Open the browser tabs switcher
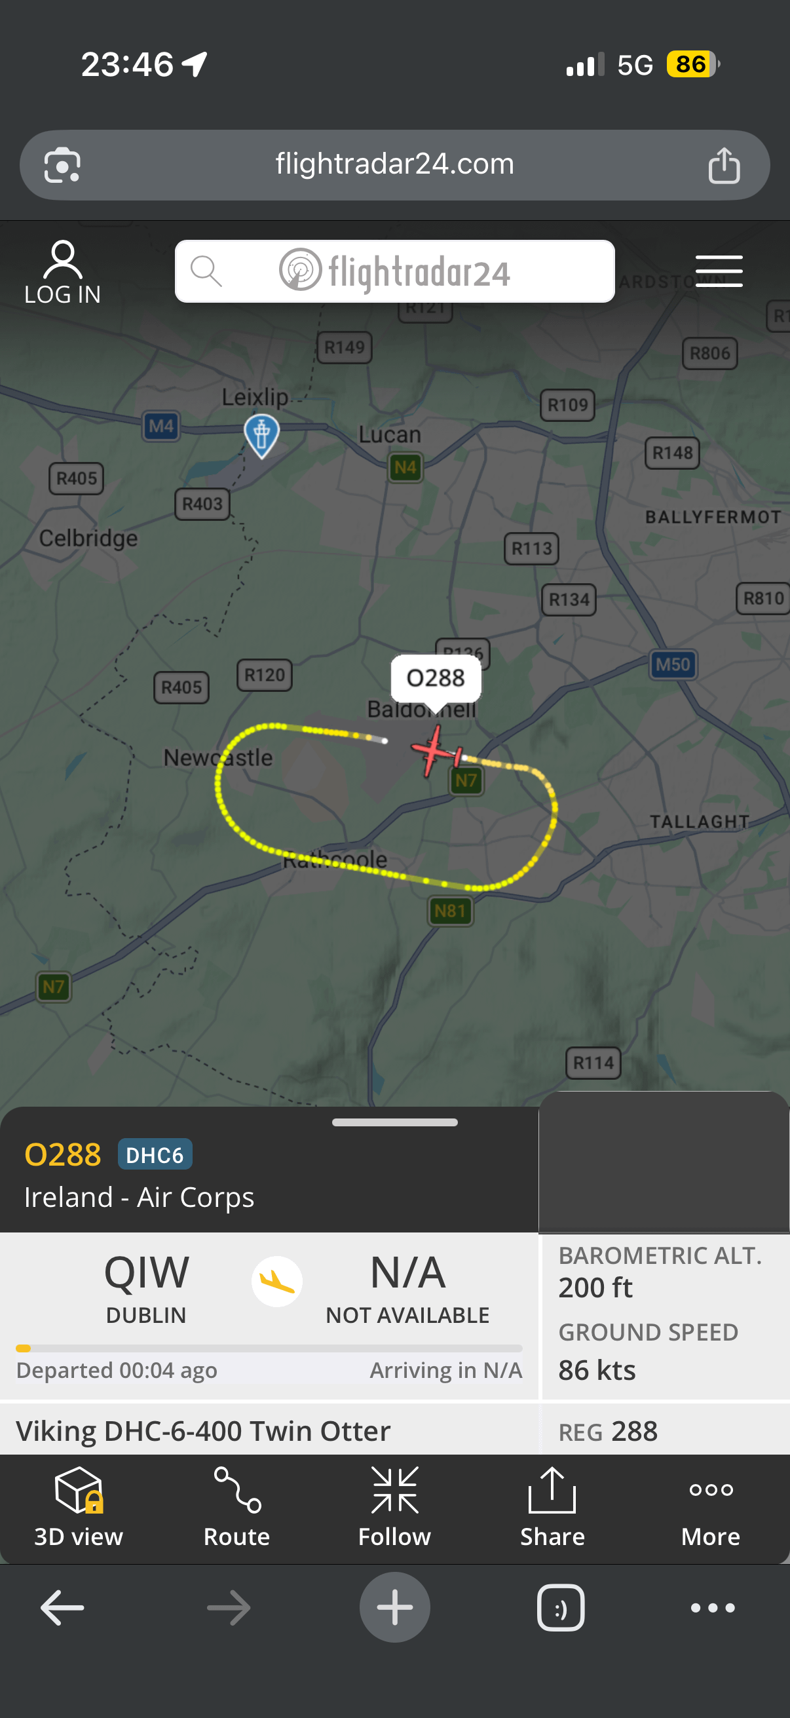This screenshot has height=1718, width=790. pos(561,1608)
